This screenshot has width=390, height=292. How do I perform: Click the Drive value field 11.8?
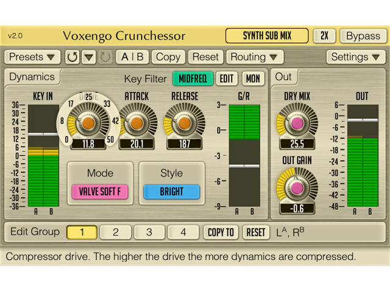(x=88, y=144)
